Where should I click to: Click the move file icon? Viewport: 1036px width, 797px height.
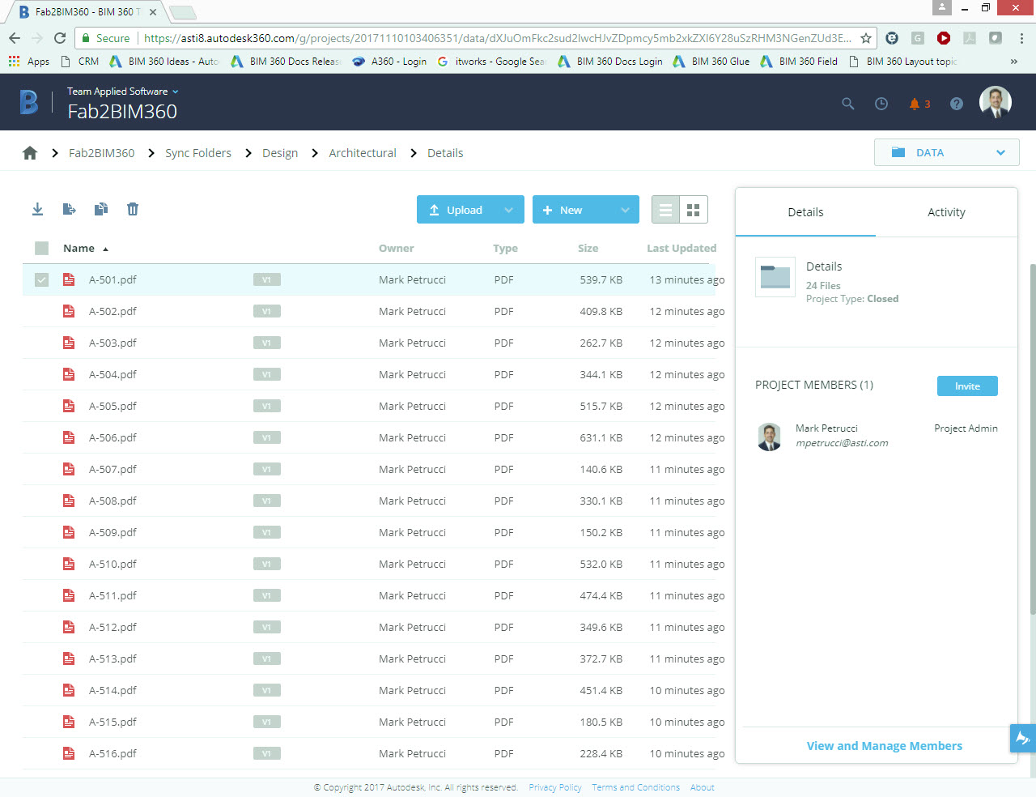pyautogui.click(x=69, y=209)
